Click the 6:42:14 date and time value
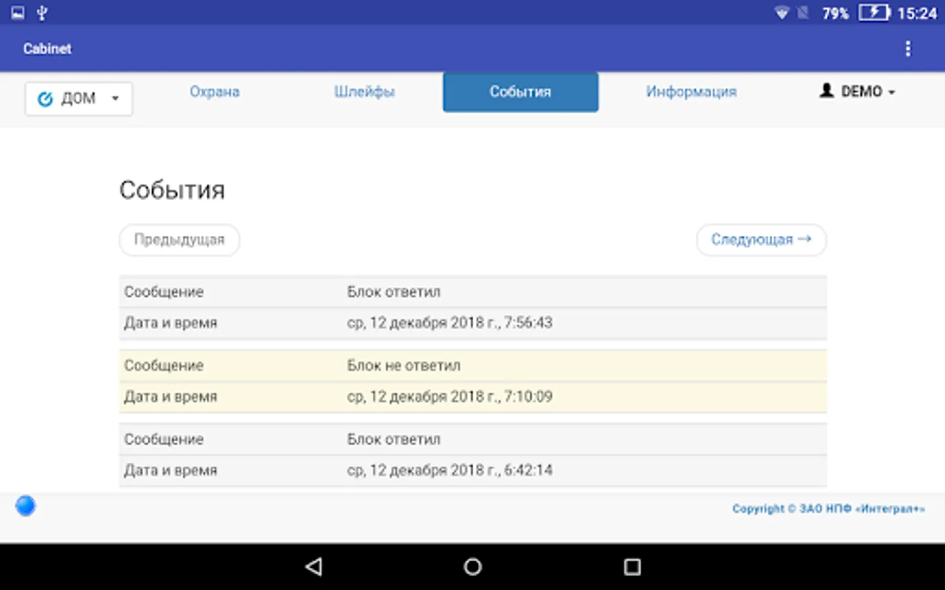This screenshot has height=590, width=945. click(450, 470)
